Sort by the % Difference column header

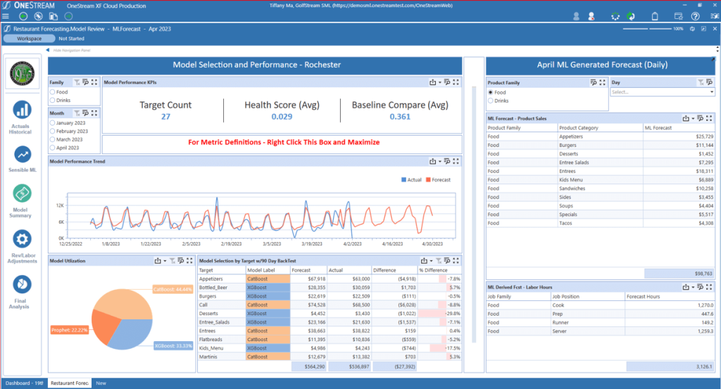[x=439, y=270]
